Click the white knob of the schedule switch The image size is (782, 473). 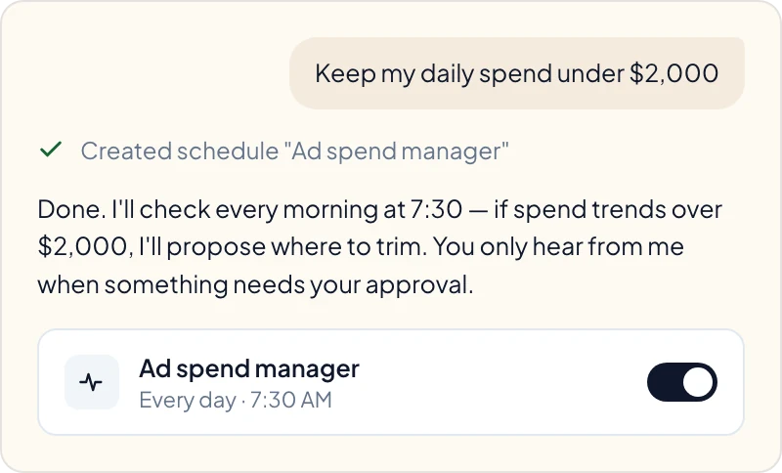(698, 382)
